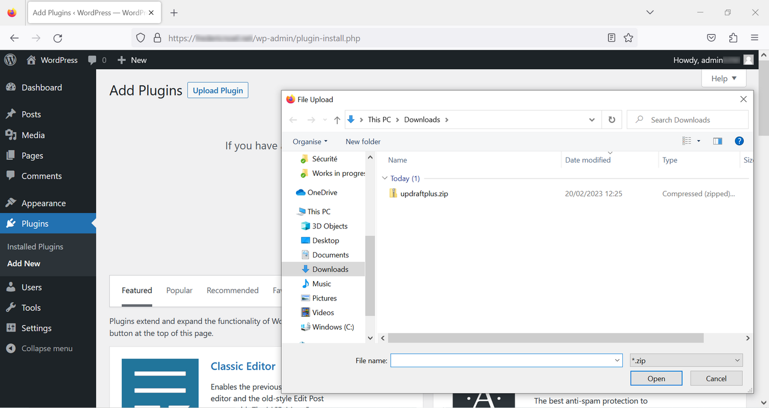769x408 pixels.
Task: Open the WordPress dashboard via the W logo
Action: point(10,60)
